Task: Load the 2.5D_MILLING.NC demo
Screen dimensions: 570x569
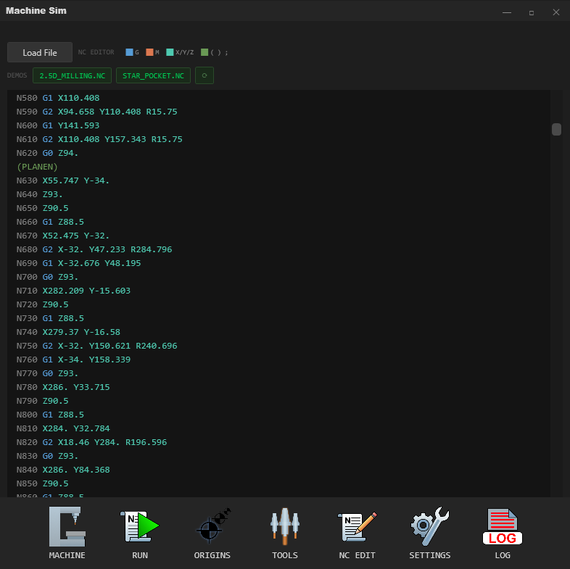Action: (72, 75)
